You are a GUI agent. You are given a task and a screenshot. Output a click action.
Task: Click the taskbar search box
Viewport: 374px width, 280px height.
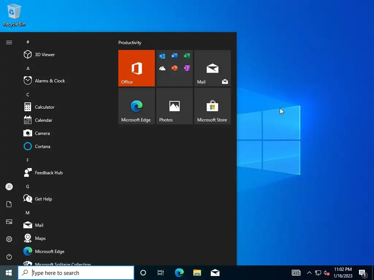[76, 273]
